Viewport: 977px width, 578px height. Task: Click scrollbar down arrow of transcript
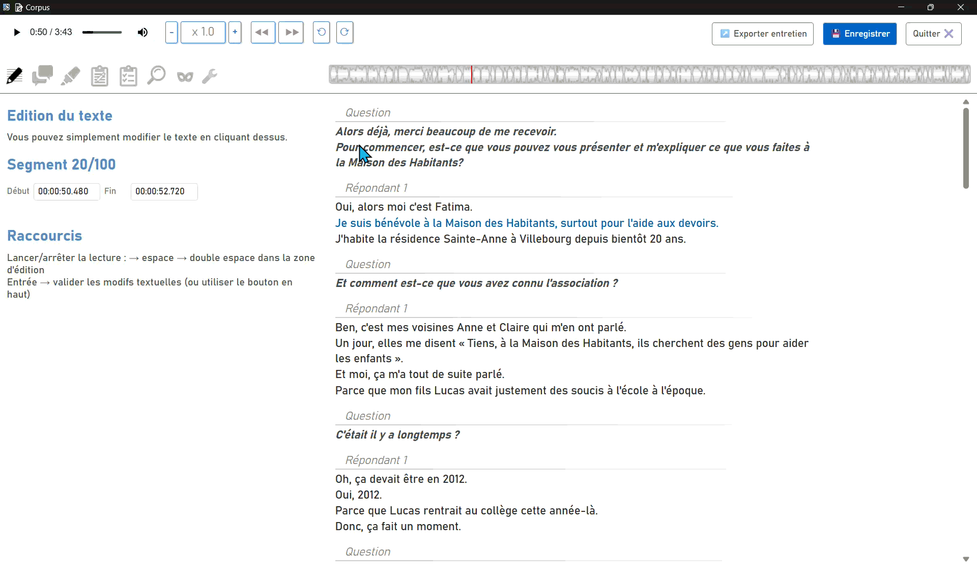(x=966, y=559)
